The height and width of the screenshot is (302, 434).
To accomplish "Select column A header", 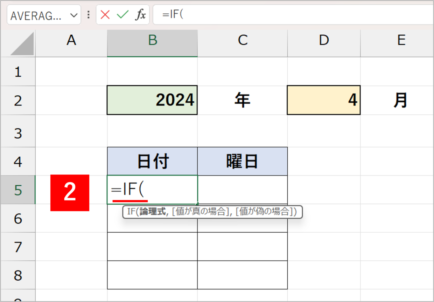I will 71,41.
